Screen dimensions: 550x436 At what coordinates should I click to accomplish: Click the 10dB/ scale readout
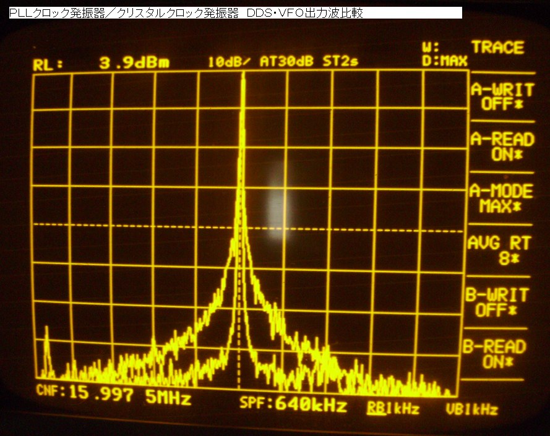[x=230, y=62]
